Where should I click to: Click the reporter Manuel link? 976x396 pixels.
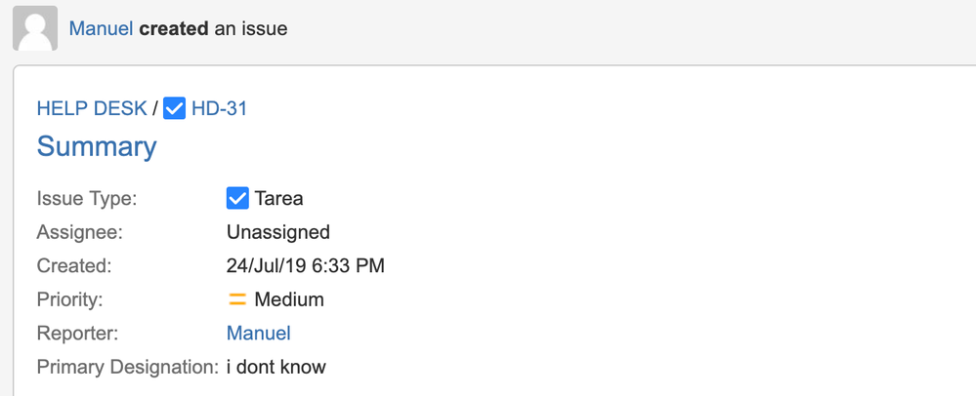[258, 334]
